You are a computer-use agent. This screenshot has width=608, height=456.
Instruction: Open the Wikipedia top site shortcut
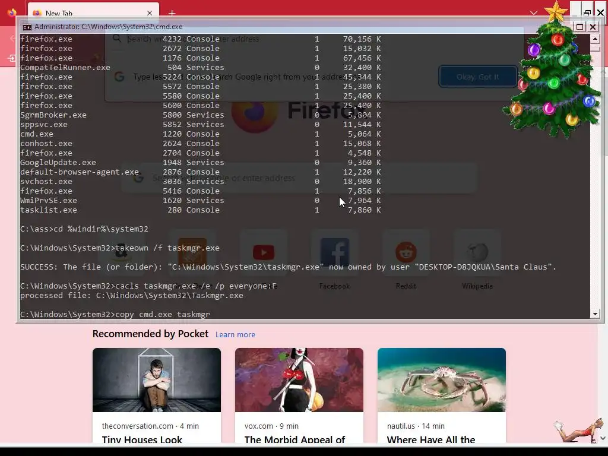(x=477, y=253)
